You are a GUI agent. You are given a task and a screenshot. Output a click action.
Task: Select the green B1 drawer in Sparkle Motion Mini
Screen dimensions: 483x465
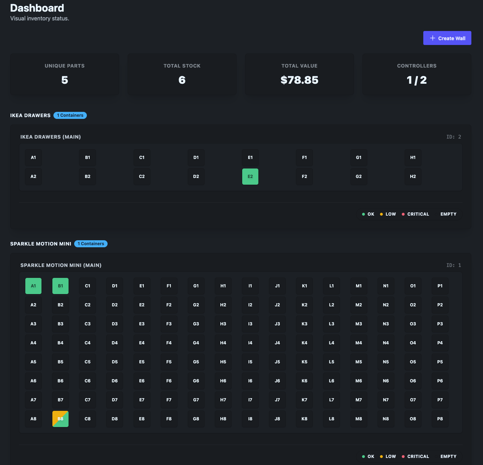60,286
